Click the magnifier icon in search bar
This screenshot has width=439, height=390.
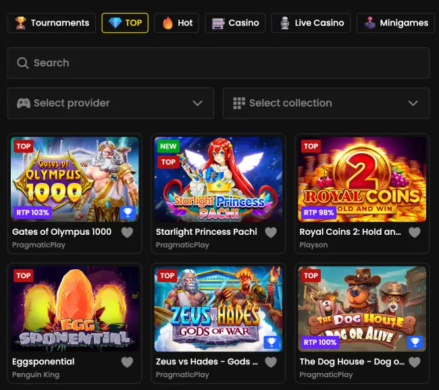23,63
